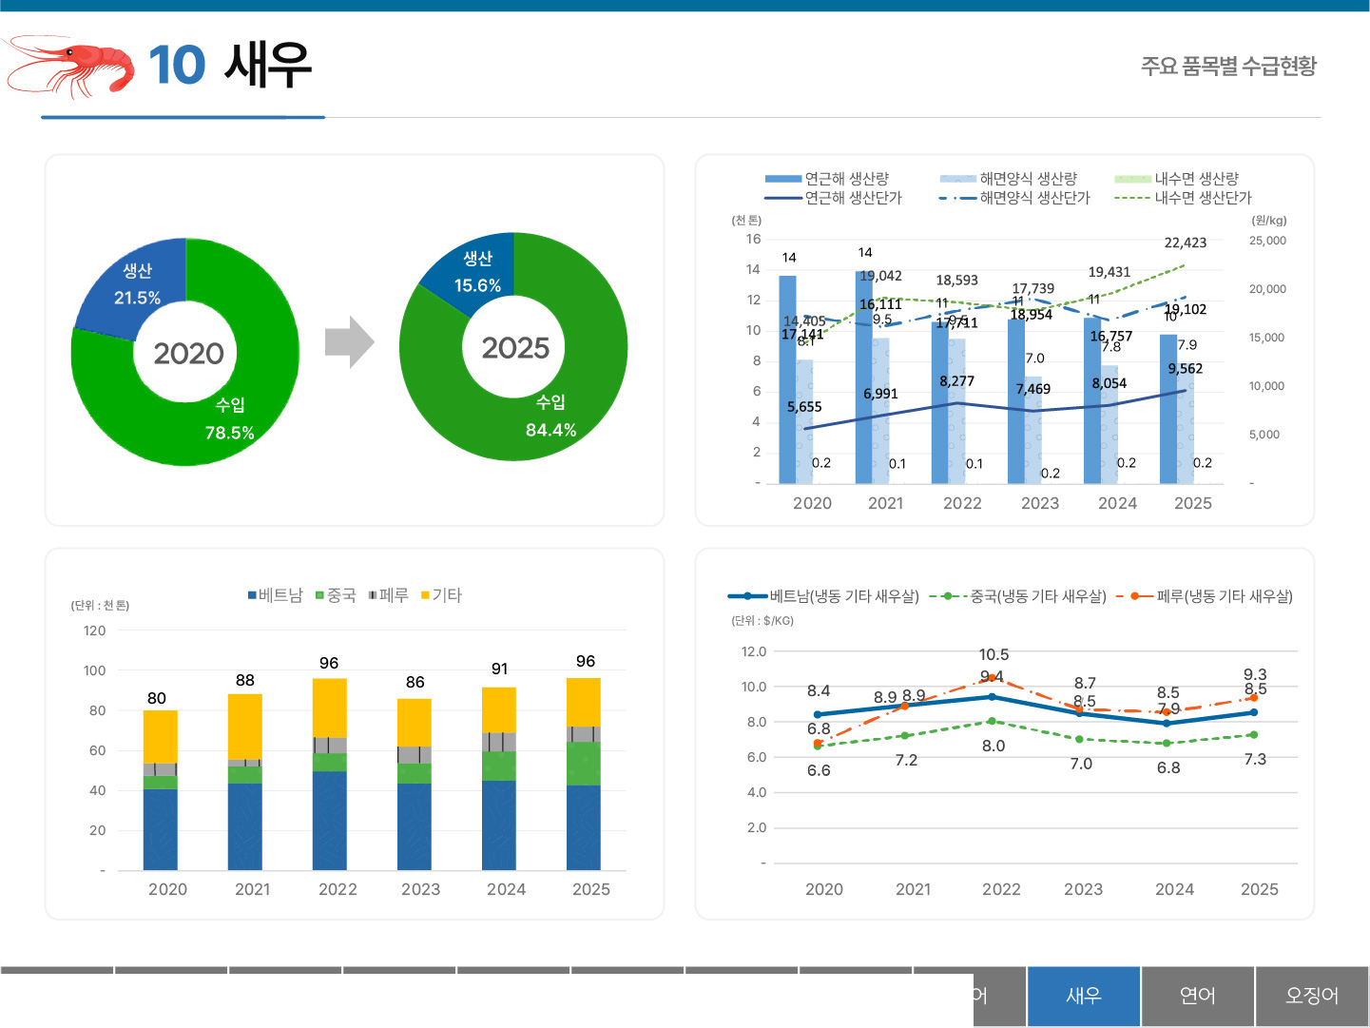Click the 내수면 생산량 legend swatch
This screenshot has width=1370, height=1028.
[x=1132, y=179]
